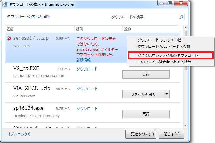215x143 pixels.
Task: Click the download window title bar icon
Action: (x=5, y=4)
